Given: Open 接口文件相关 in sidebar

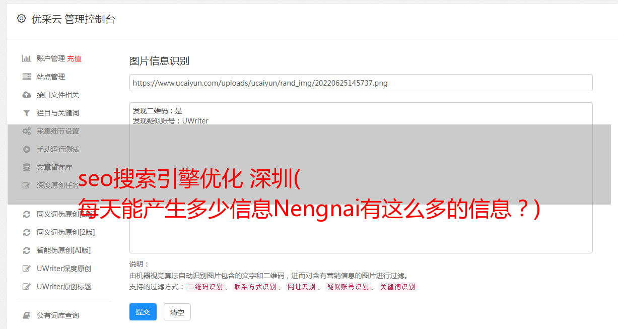Looking at the screenshot, I should 58,95.
